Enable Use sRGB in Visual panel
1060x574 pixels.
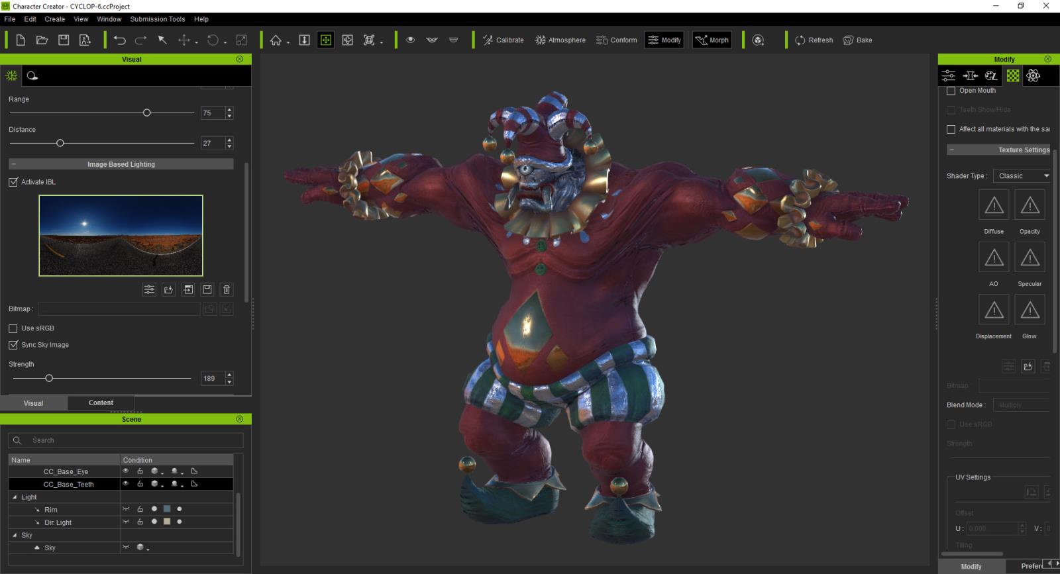click(x=13, y=328)
